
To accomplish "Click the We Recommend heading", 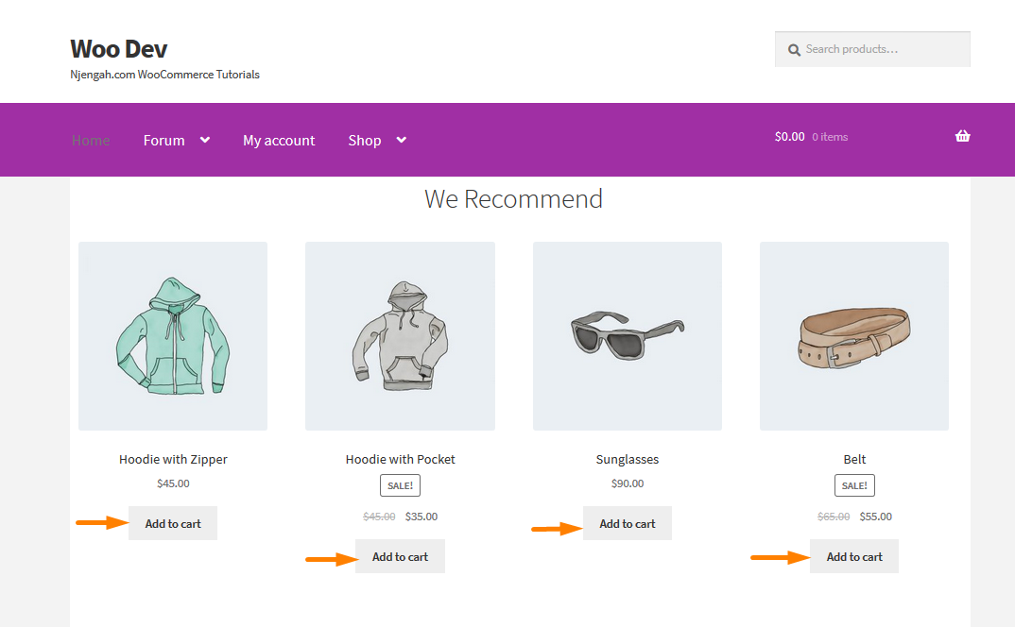I will 513,198.
